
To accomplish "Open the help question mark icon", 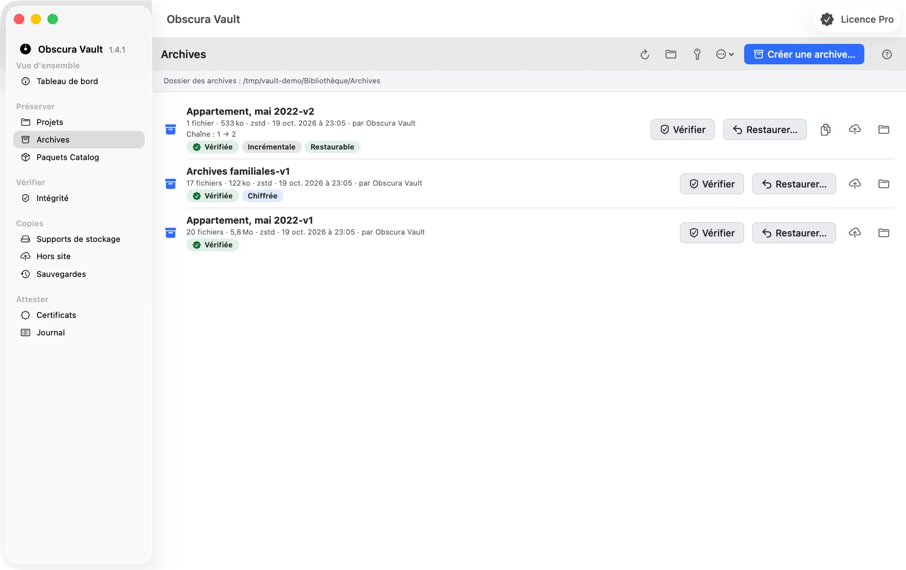I will point(887,54).
